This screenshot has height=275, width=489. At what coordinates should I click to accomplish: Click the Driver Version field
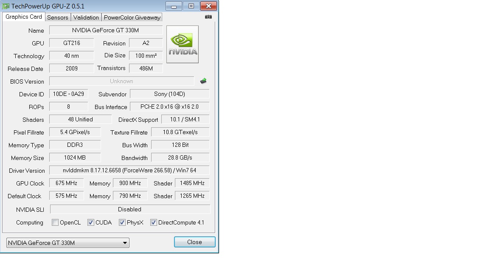129,170
